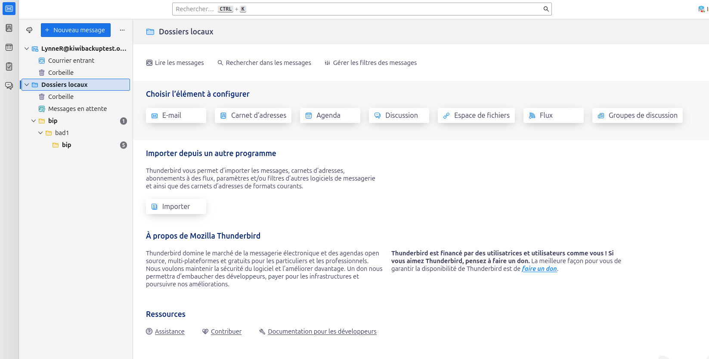Select bip folder with 1 unread
The image size is (709, 359).
[76, 121]
